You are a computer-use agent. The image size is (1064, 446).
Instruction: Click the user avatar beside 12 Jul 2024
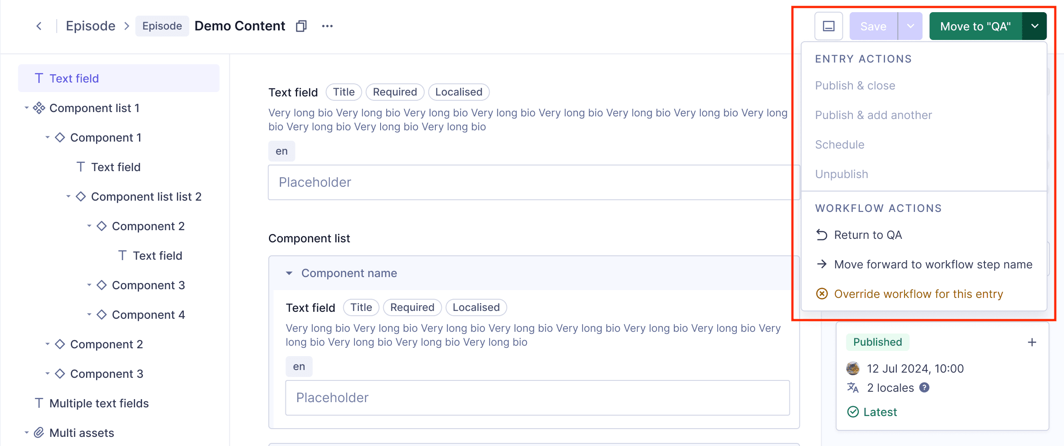coord(853,368)
